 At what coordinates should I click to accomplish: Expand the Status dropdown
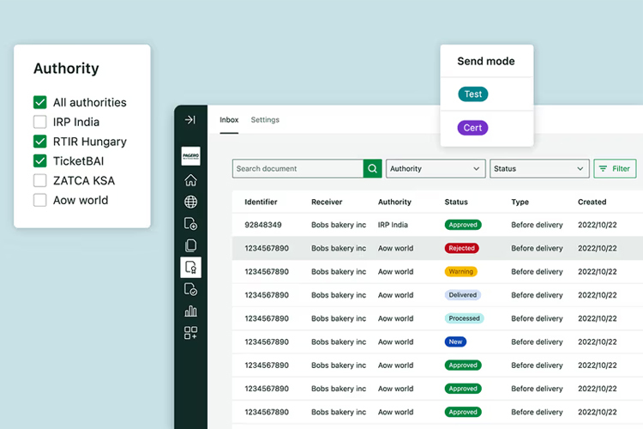coord(539,169)
